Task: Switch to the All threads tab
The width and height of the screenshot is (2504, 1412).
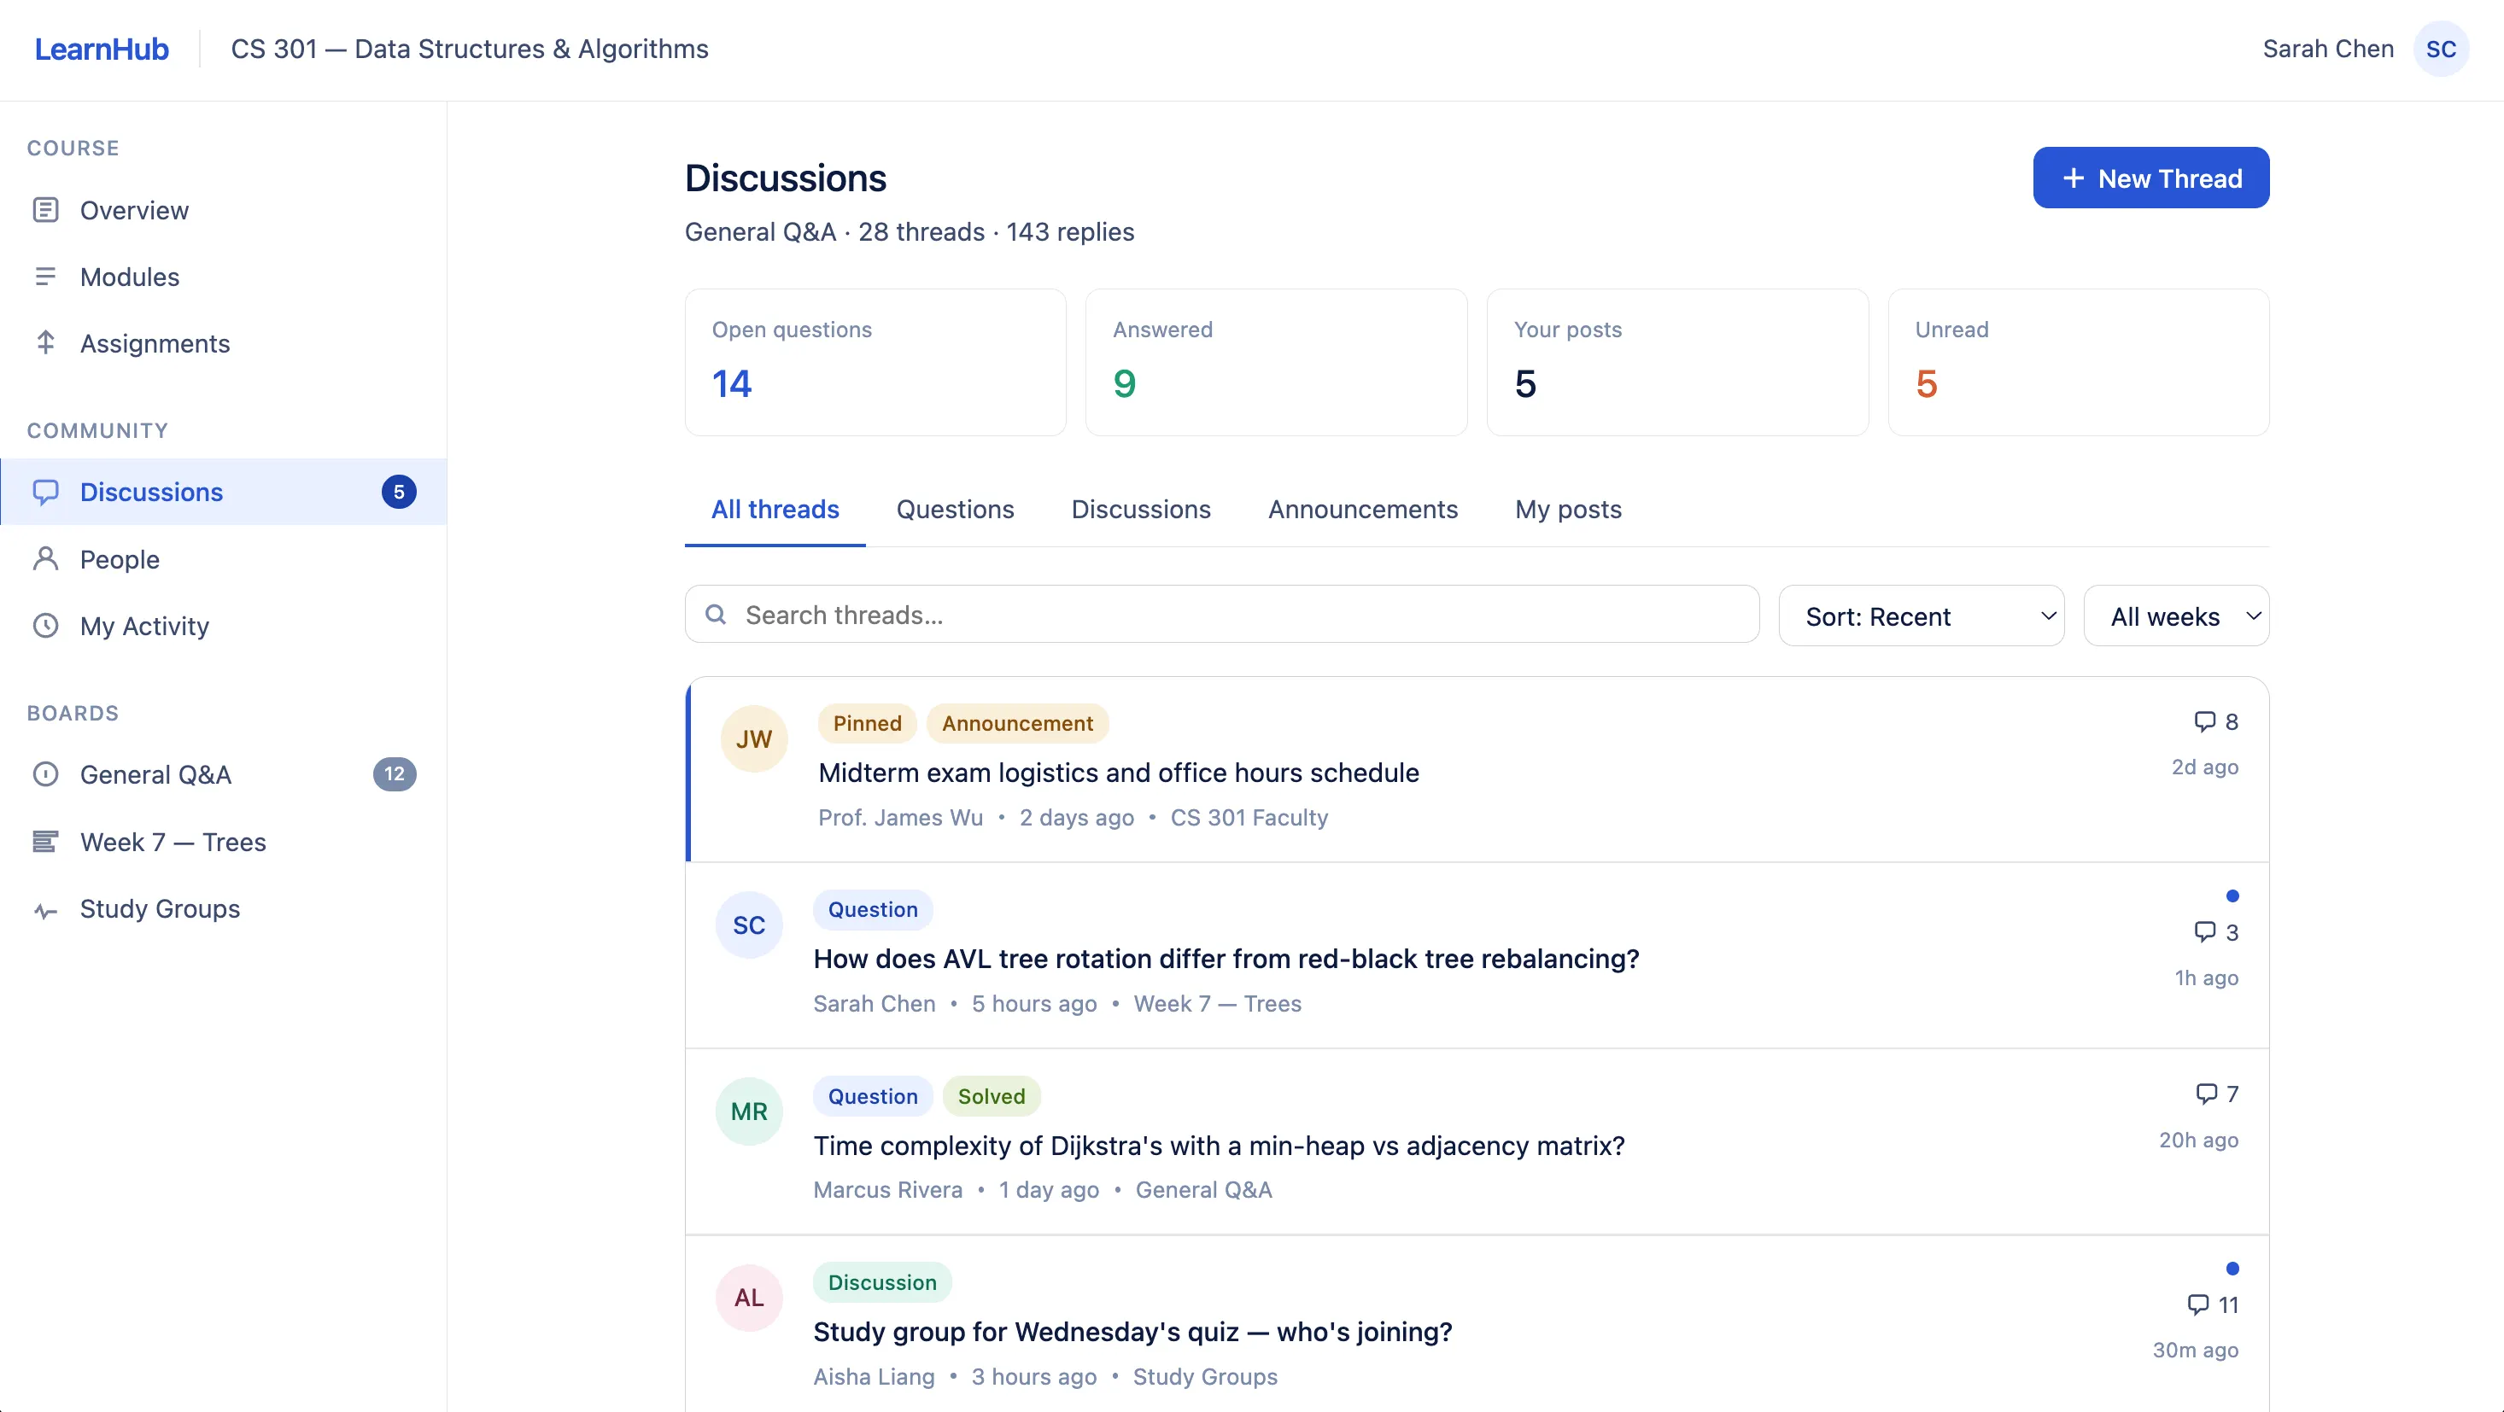Action: point(775,509)
